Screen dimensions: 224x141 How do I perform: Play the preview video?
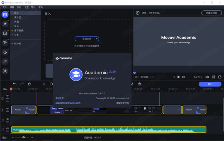point(178,77)
